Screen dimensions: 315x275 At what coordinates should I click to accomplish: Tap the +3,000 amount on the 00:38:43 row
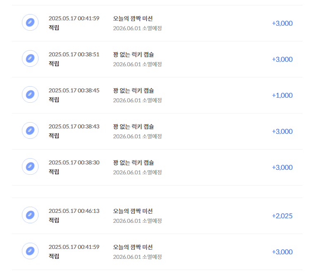(282, 131)
